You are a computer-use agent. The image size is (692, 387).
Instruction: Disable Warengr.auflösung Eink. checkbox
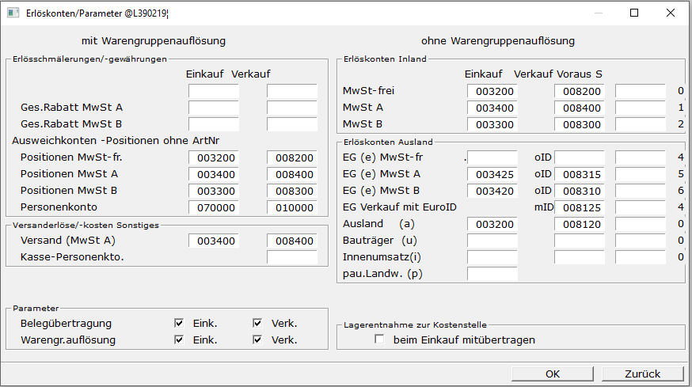[x=179, y=340]
